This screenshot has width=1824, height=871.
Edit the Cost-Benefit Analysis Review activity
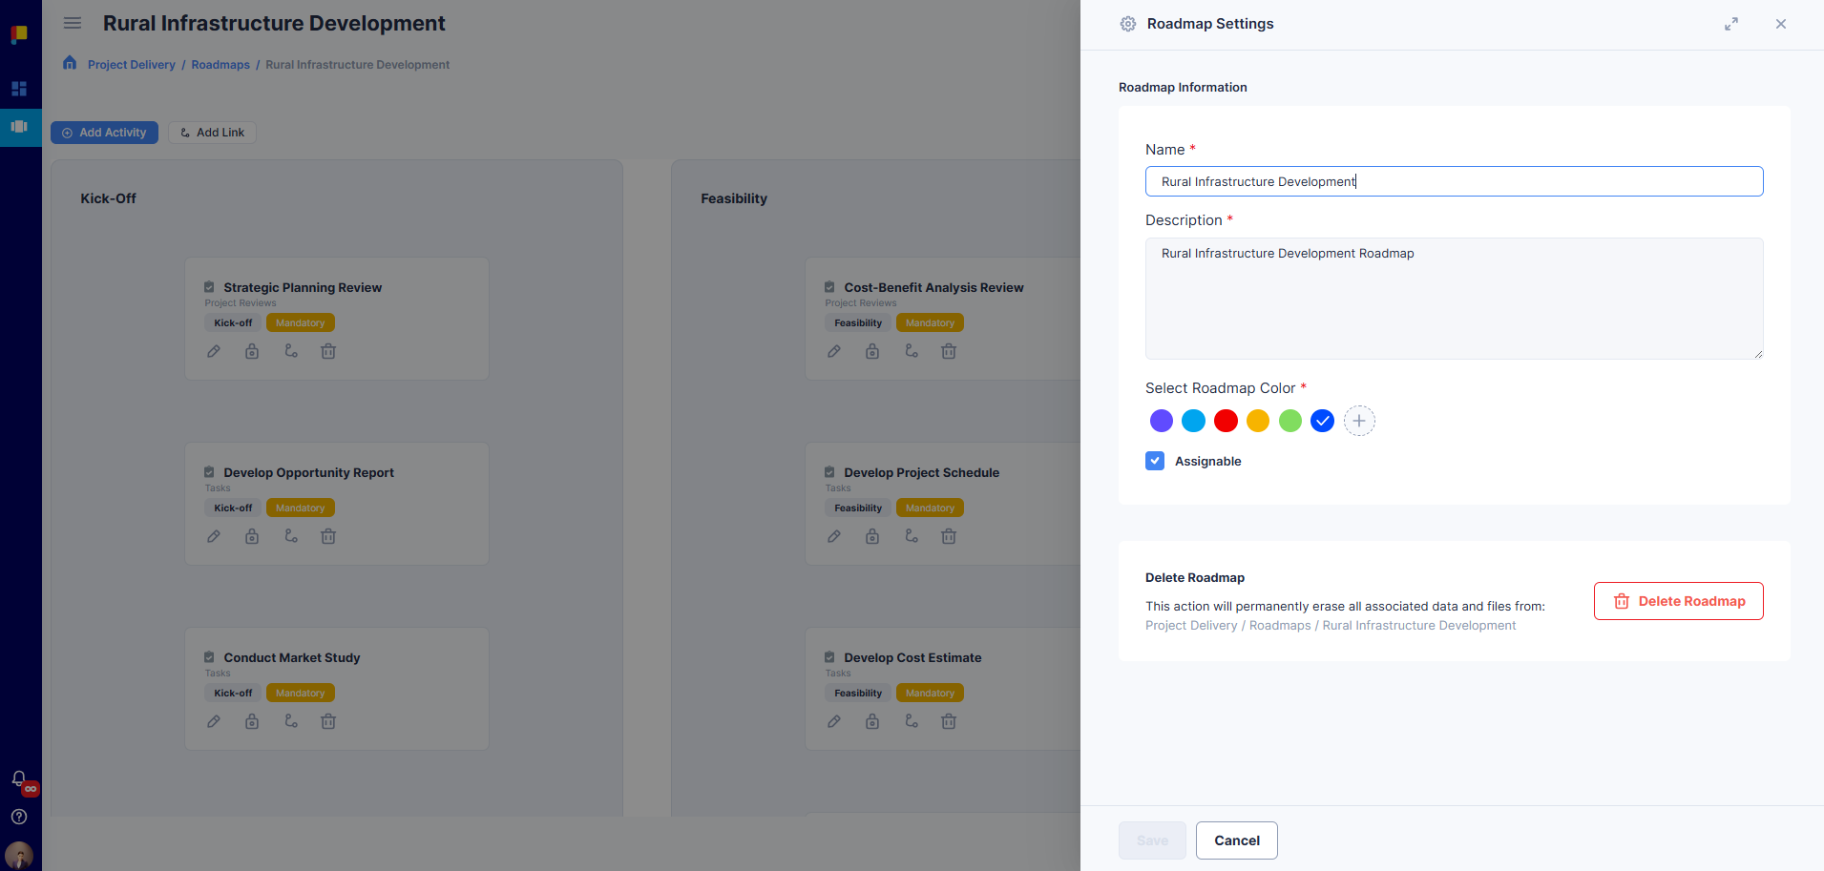tap(834, 351)
